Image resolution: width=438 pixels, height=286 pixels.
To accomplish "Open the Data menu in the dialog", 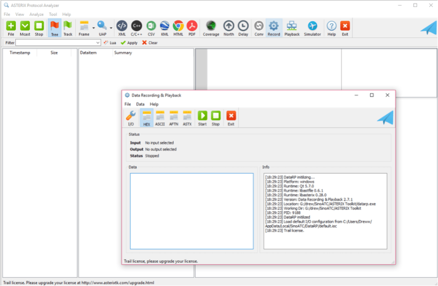I will tap(141, 104).
